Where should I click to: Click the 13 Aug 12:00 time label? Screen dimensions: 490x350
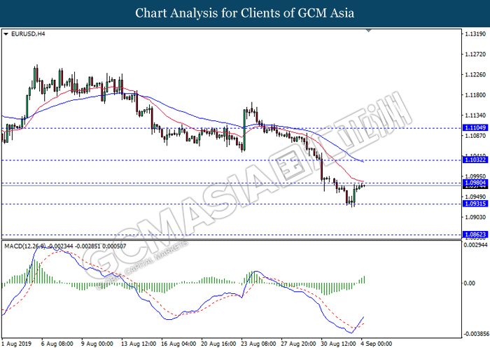pyautogui.click(x=139, y=344)
